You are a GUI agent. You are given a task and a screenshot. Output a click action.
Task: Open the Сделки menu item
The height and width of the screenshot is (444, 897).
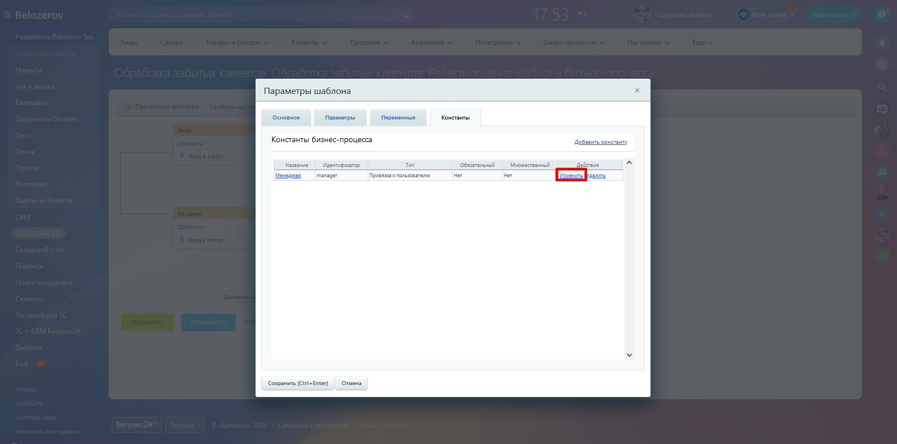tap(171, 42)
